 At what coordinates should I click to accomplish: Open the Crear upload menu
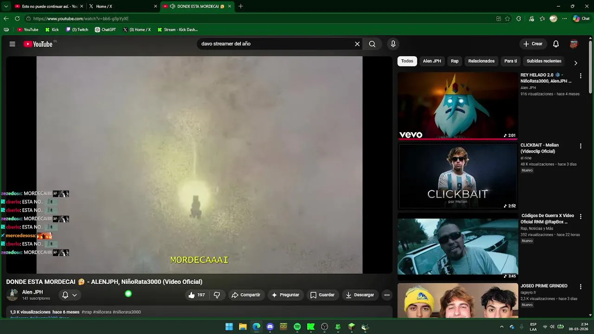533,44
